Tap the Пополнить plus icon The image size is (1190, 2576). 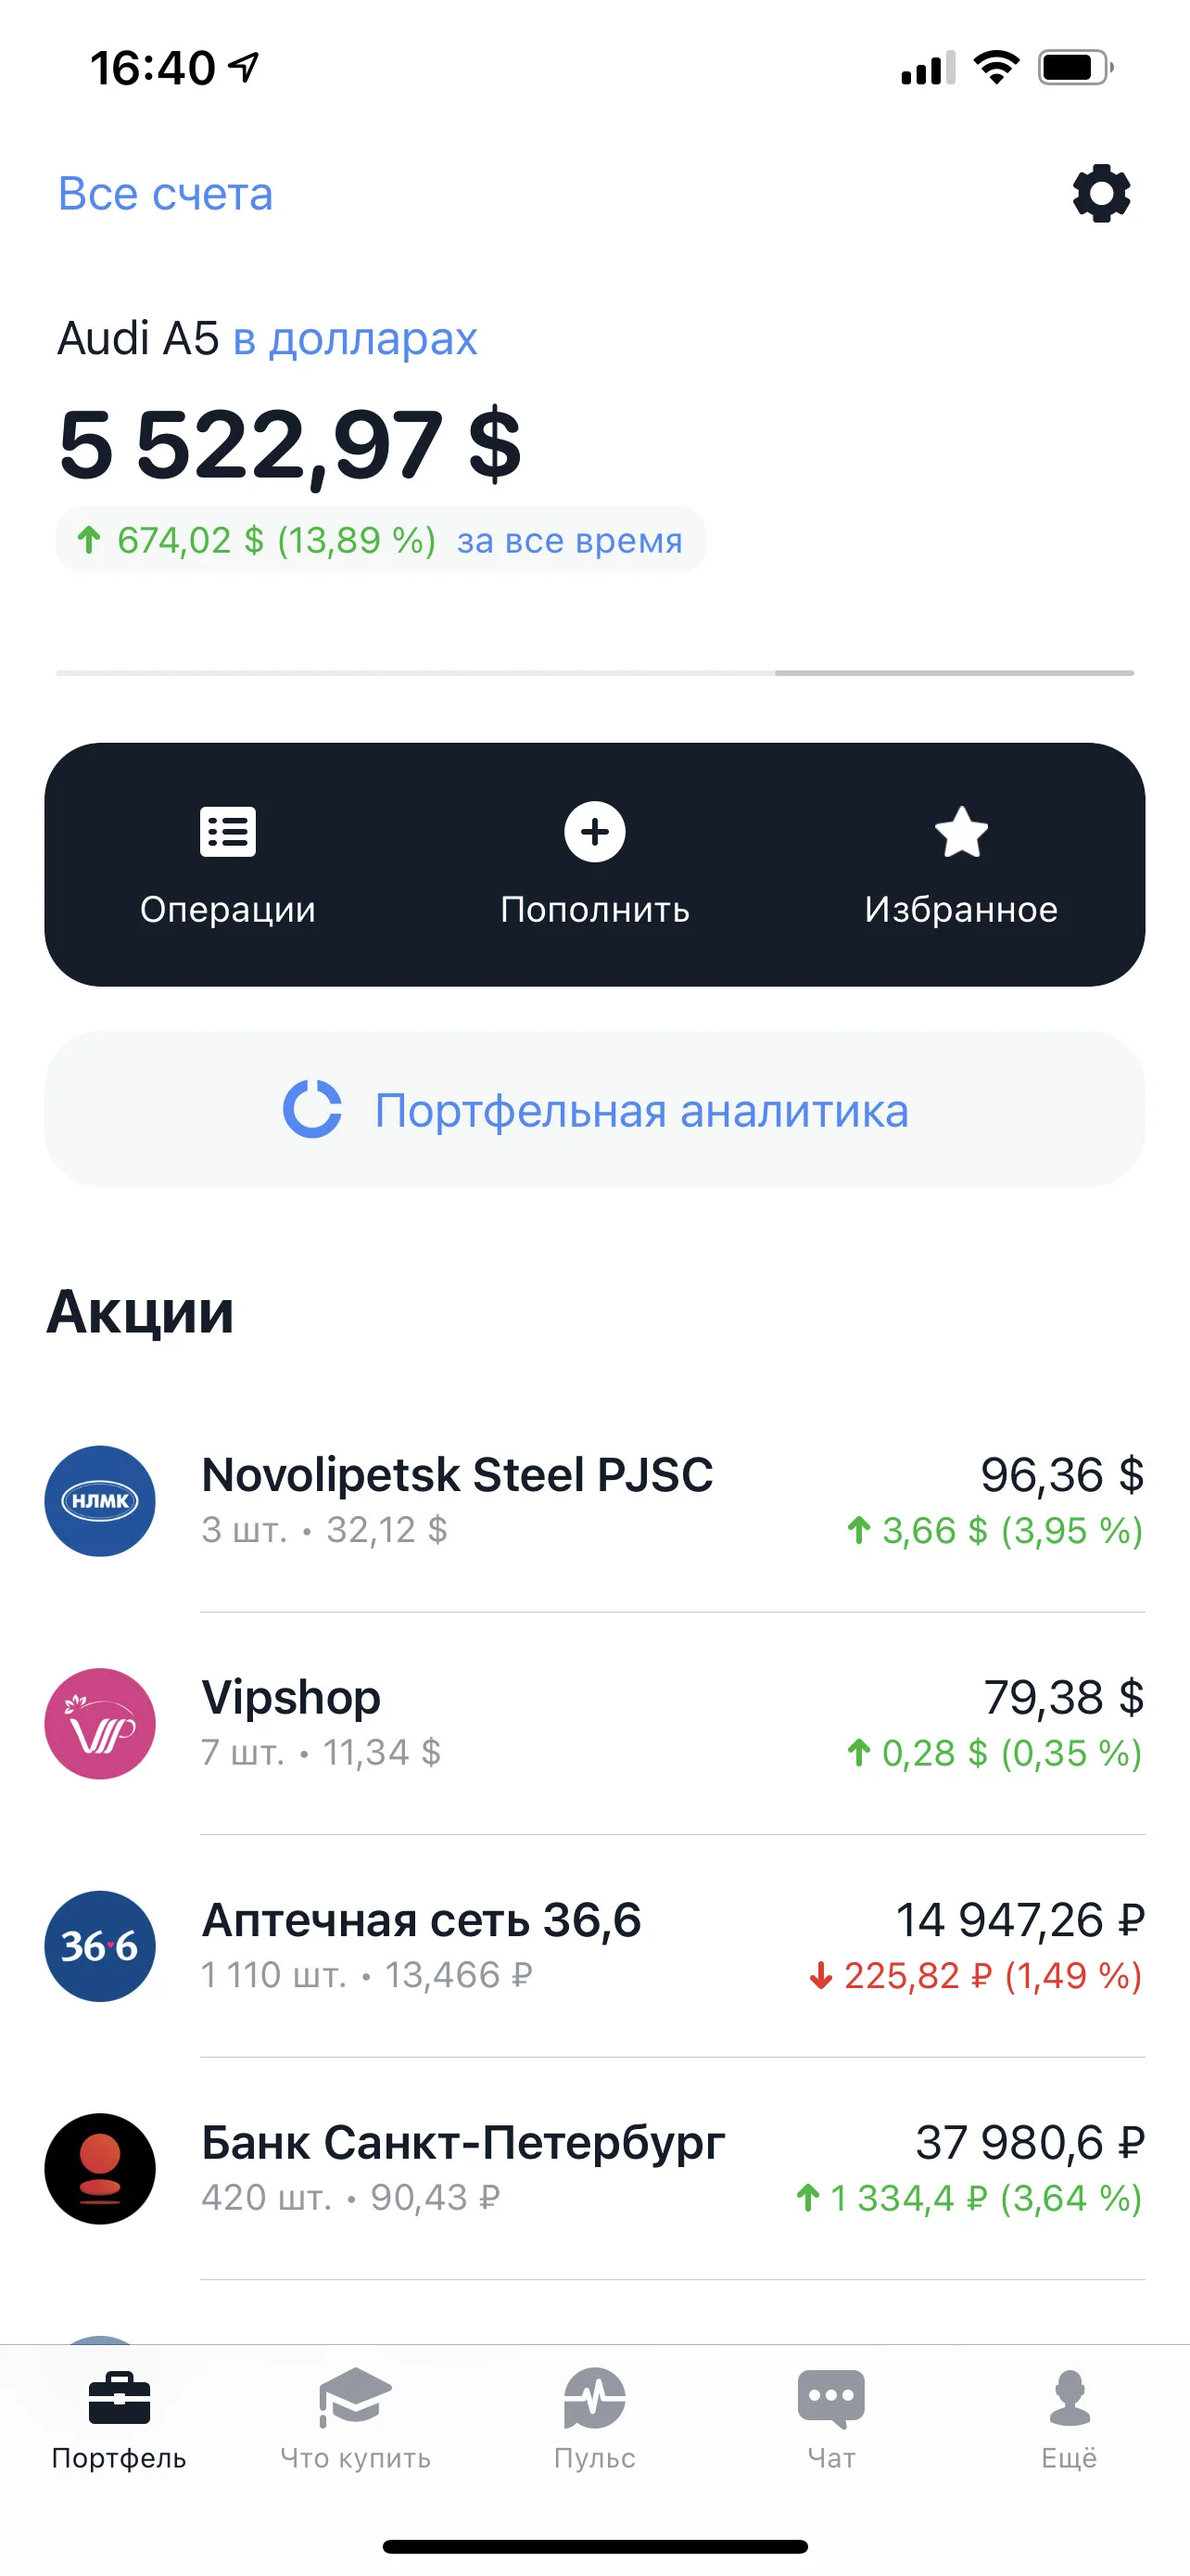click(x=594, y=832)
